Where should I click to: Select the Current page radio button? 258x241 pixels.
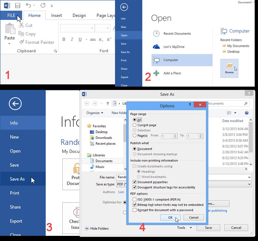(135, 125)
